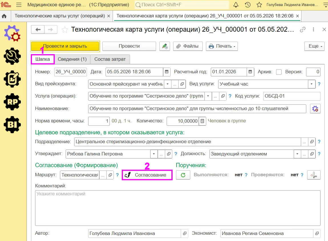Viewport: 328px width, 241px height.
Task: Click Провести button
Action: pyautogui.click(x=129, y=46)
